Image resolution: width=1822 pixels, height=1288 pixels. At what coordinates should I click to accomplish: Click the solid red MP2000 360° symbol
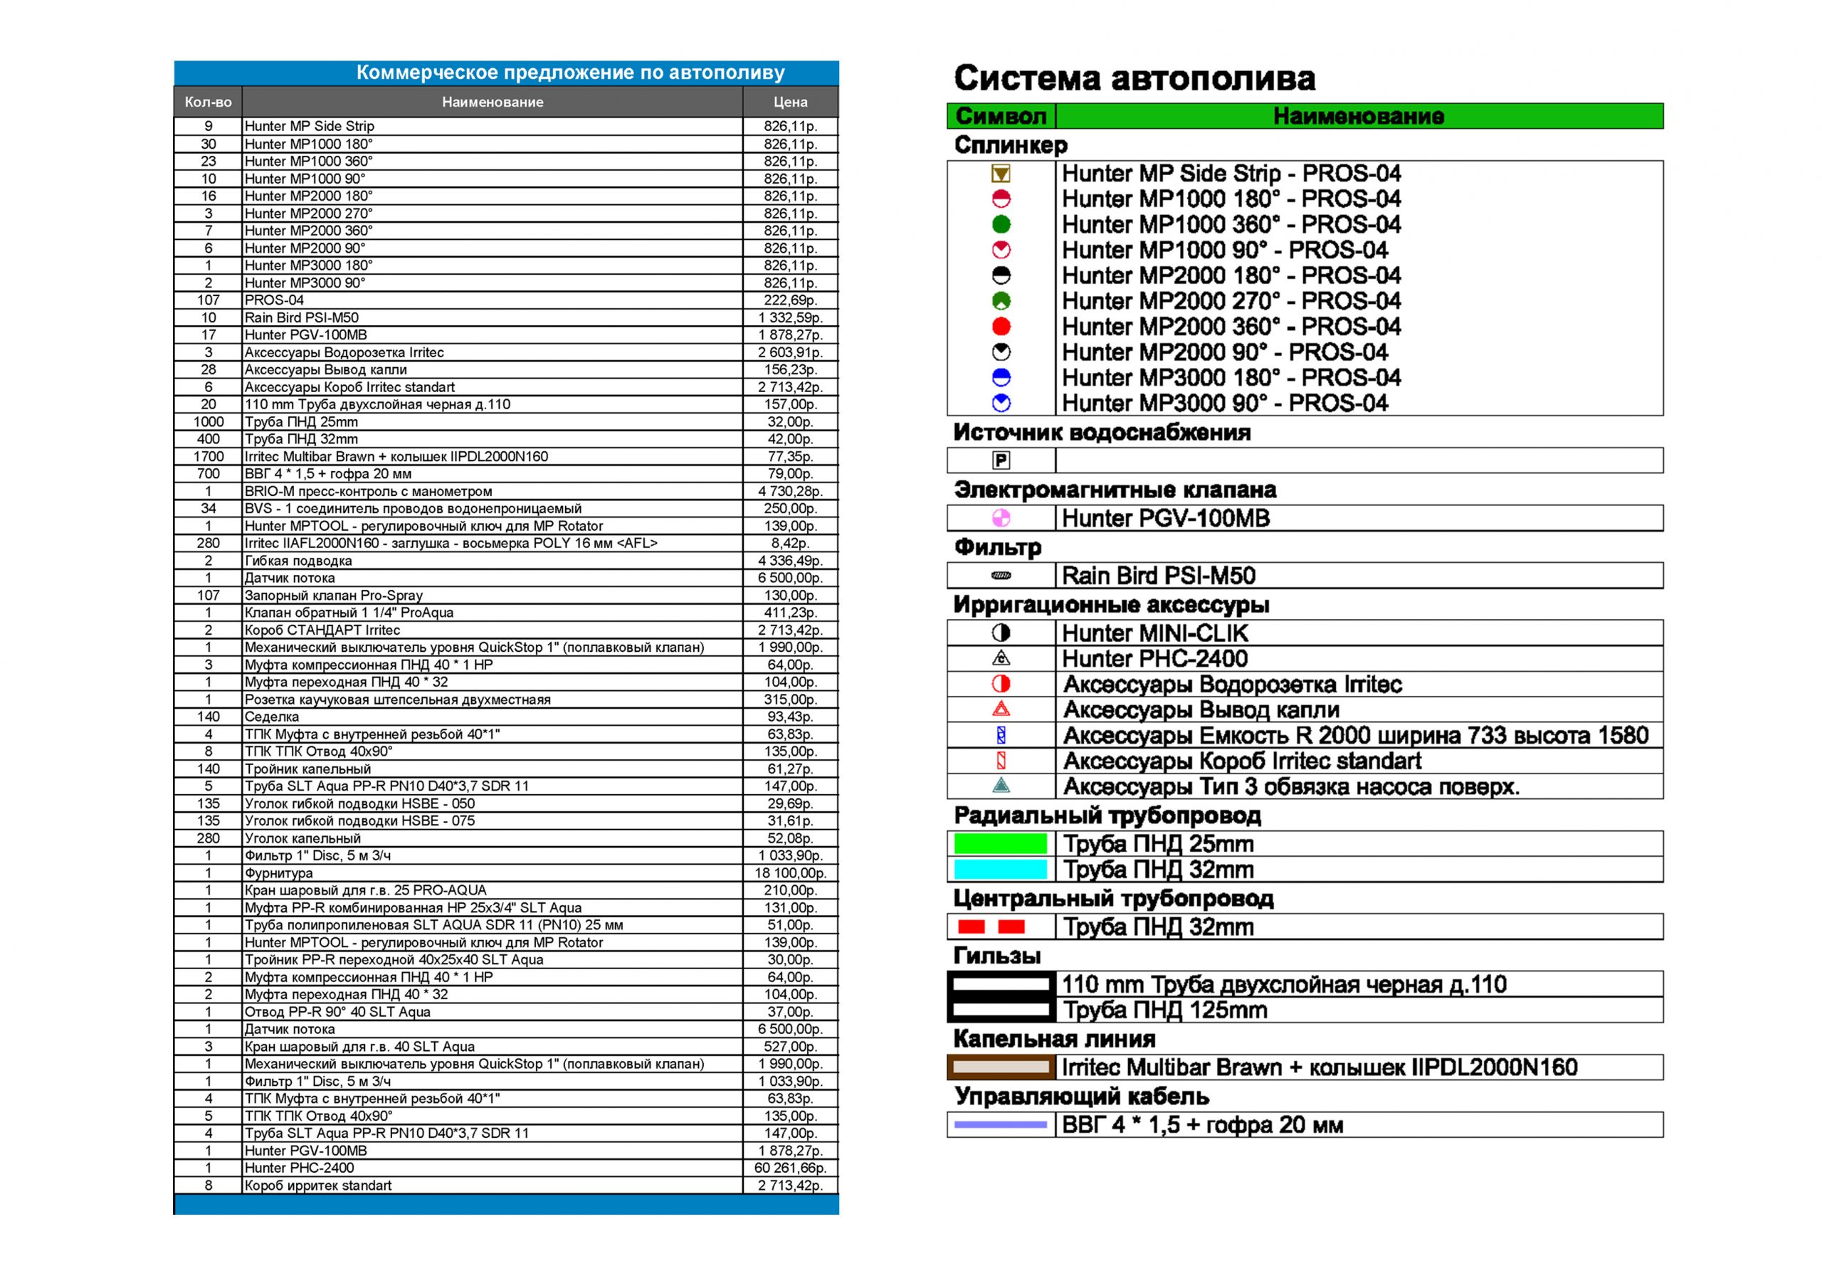coord(1001,326)
